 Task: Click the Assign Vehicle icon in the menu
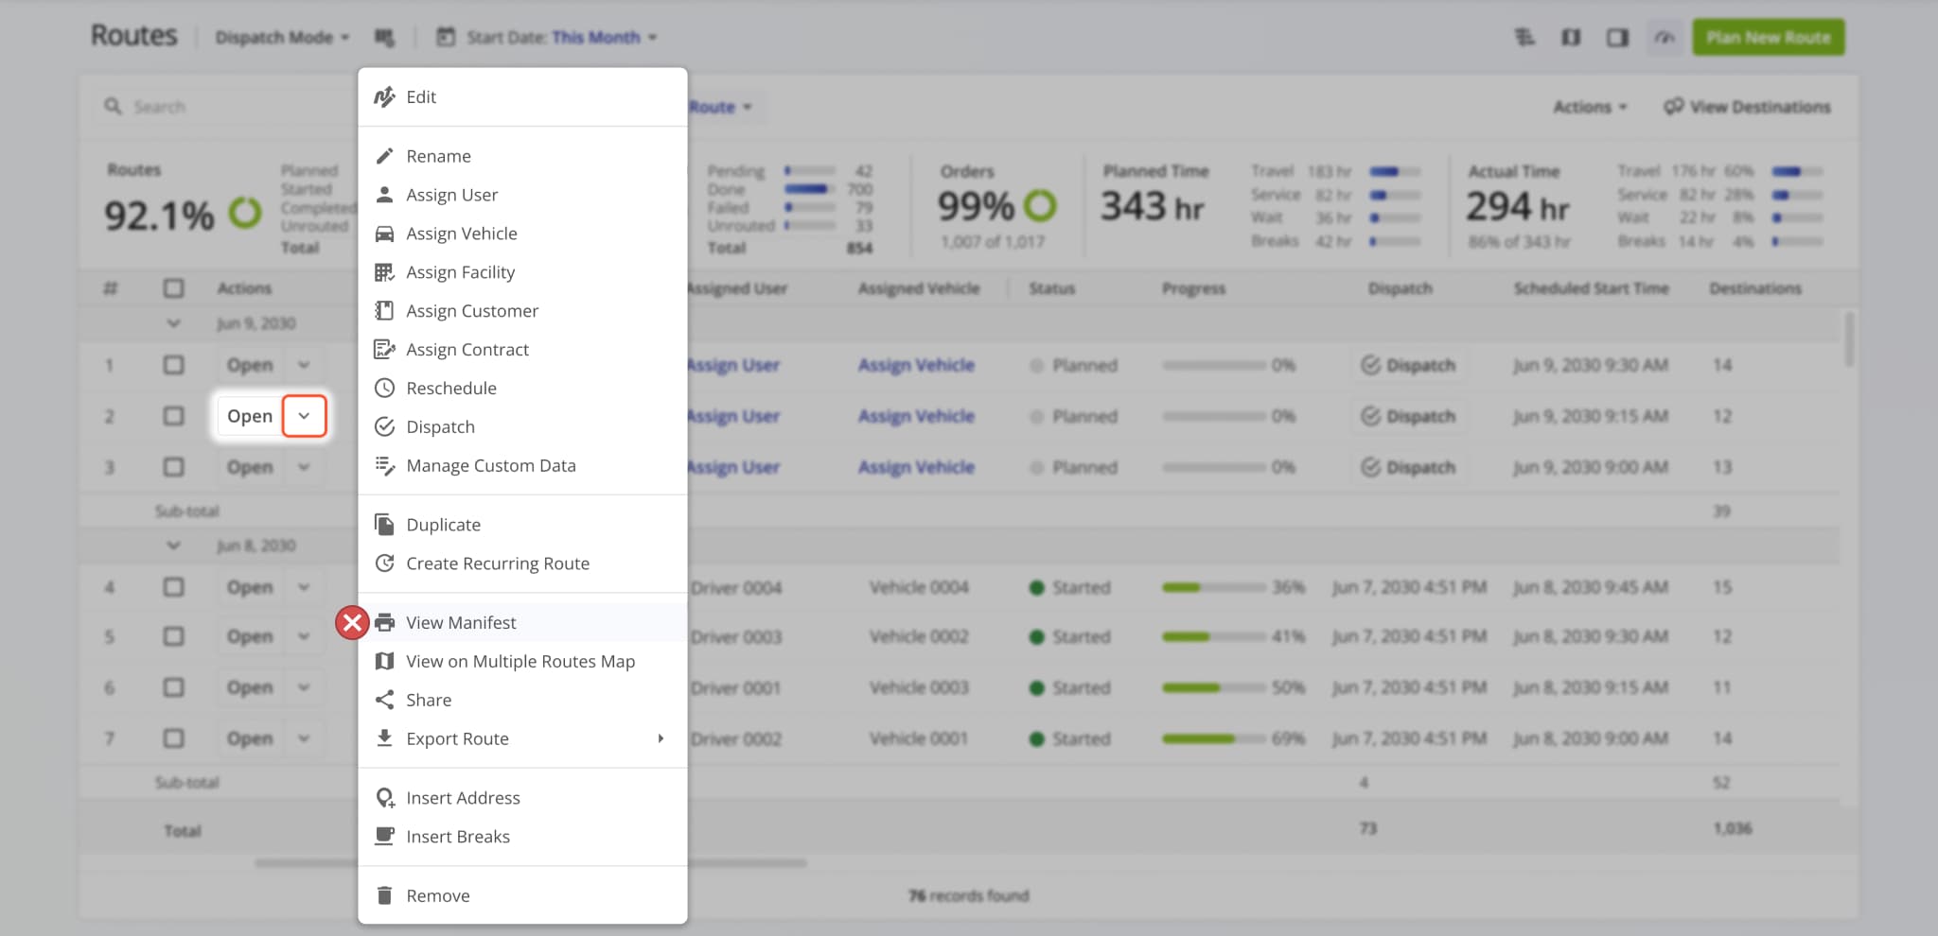click(x=385, y=233)
